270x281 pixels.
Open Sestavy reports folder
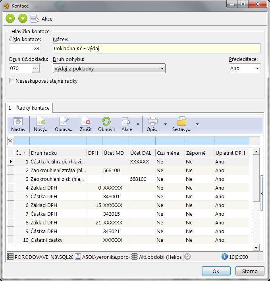[x=182, y=124]
